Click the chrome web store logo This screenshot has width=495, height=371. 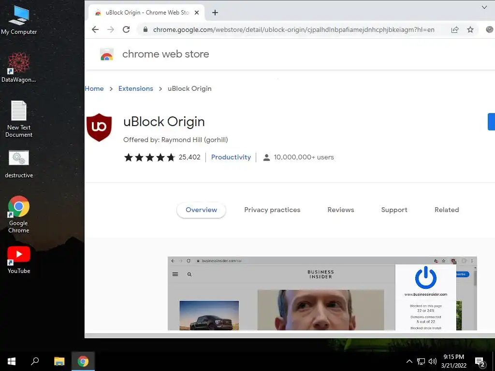107,54
